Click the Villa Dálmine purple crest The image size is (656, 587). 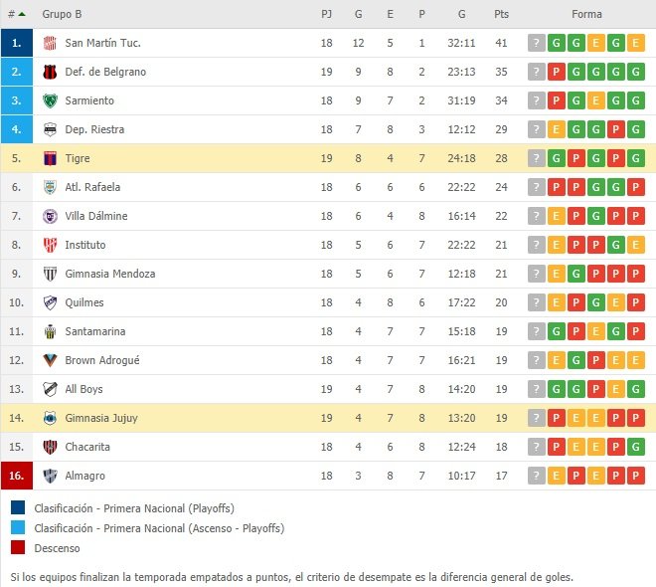tap(50, 216)
